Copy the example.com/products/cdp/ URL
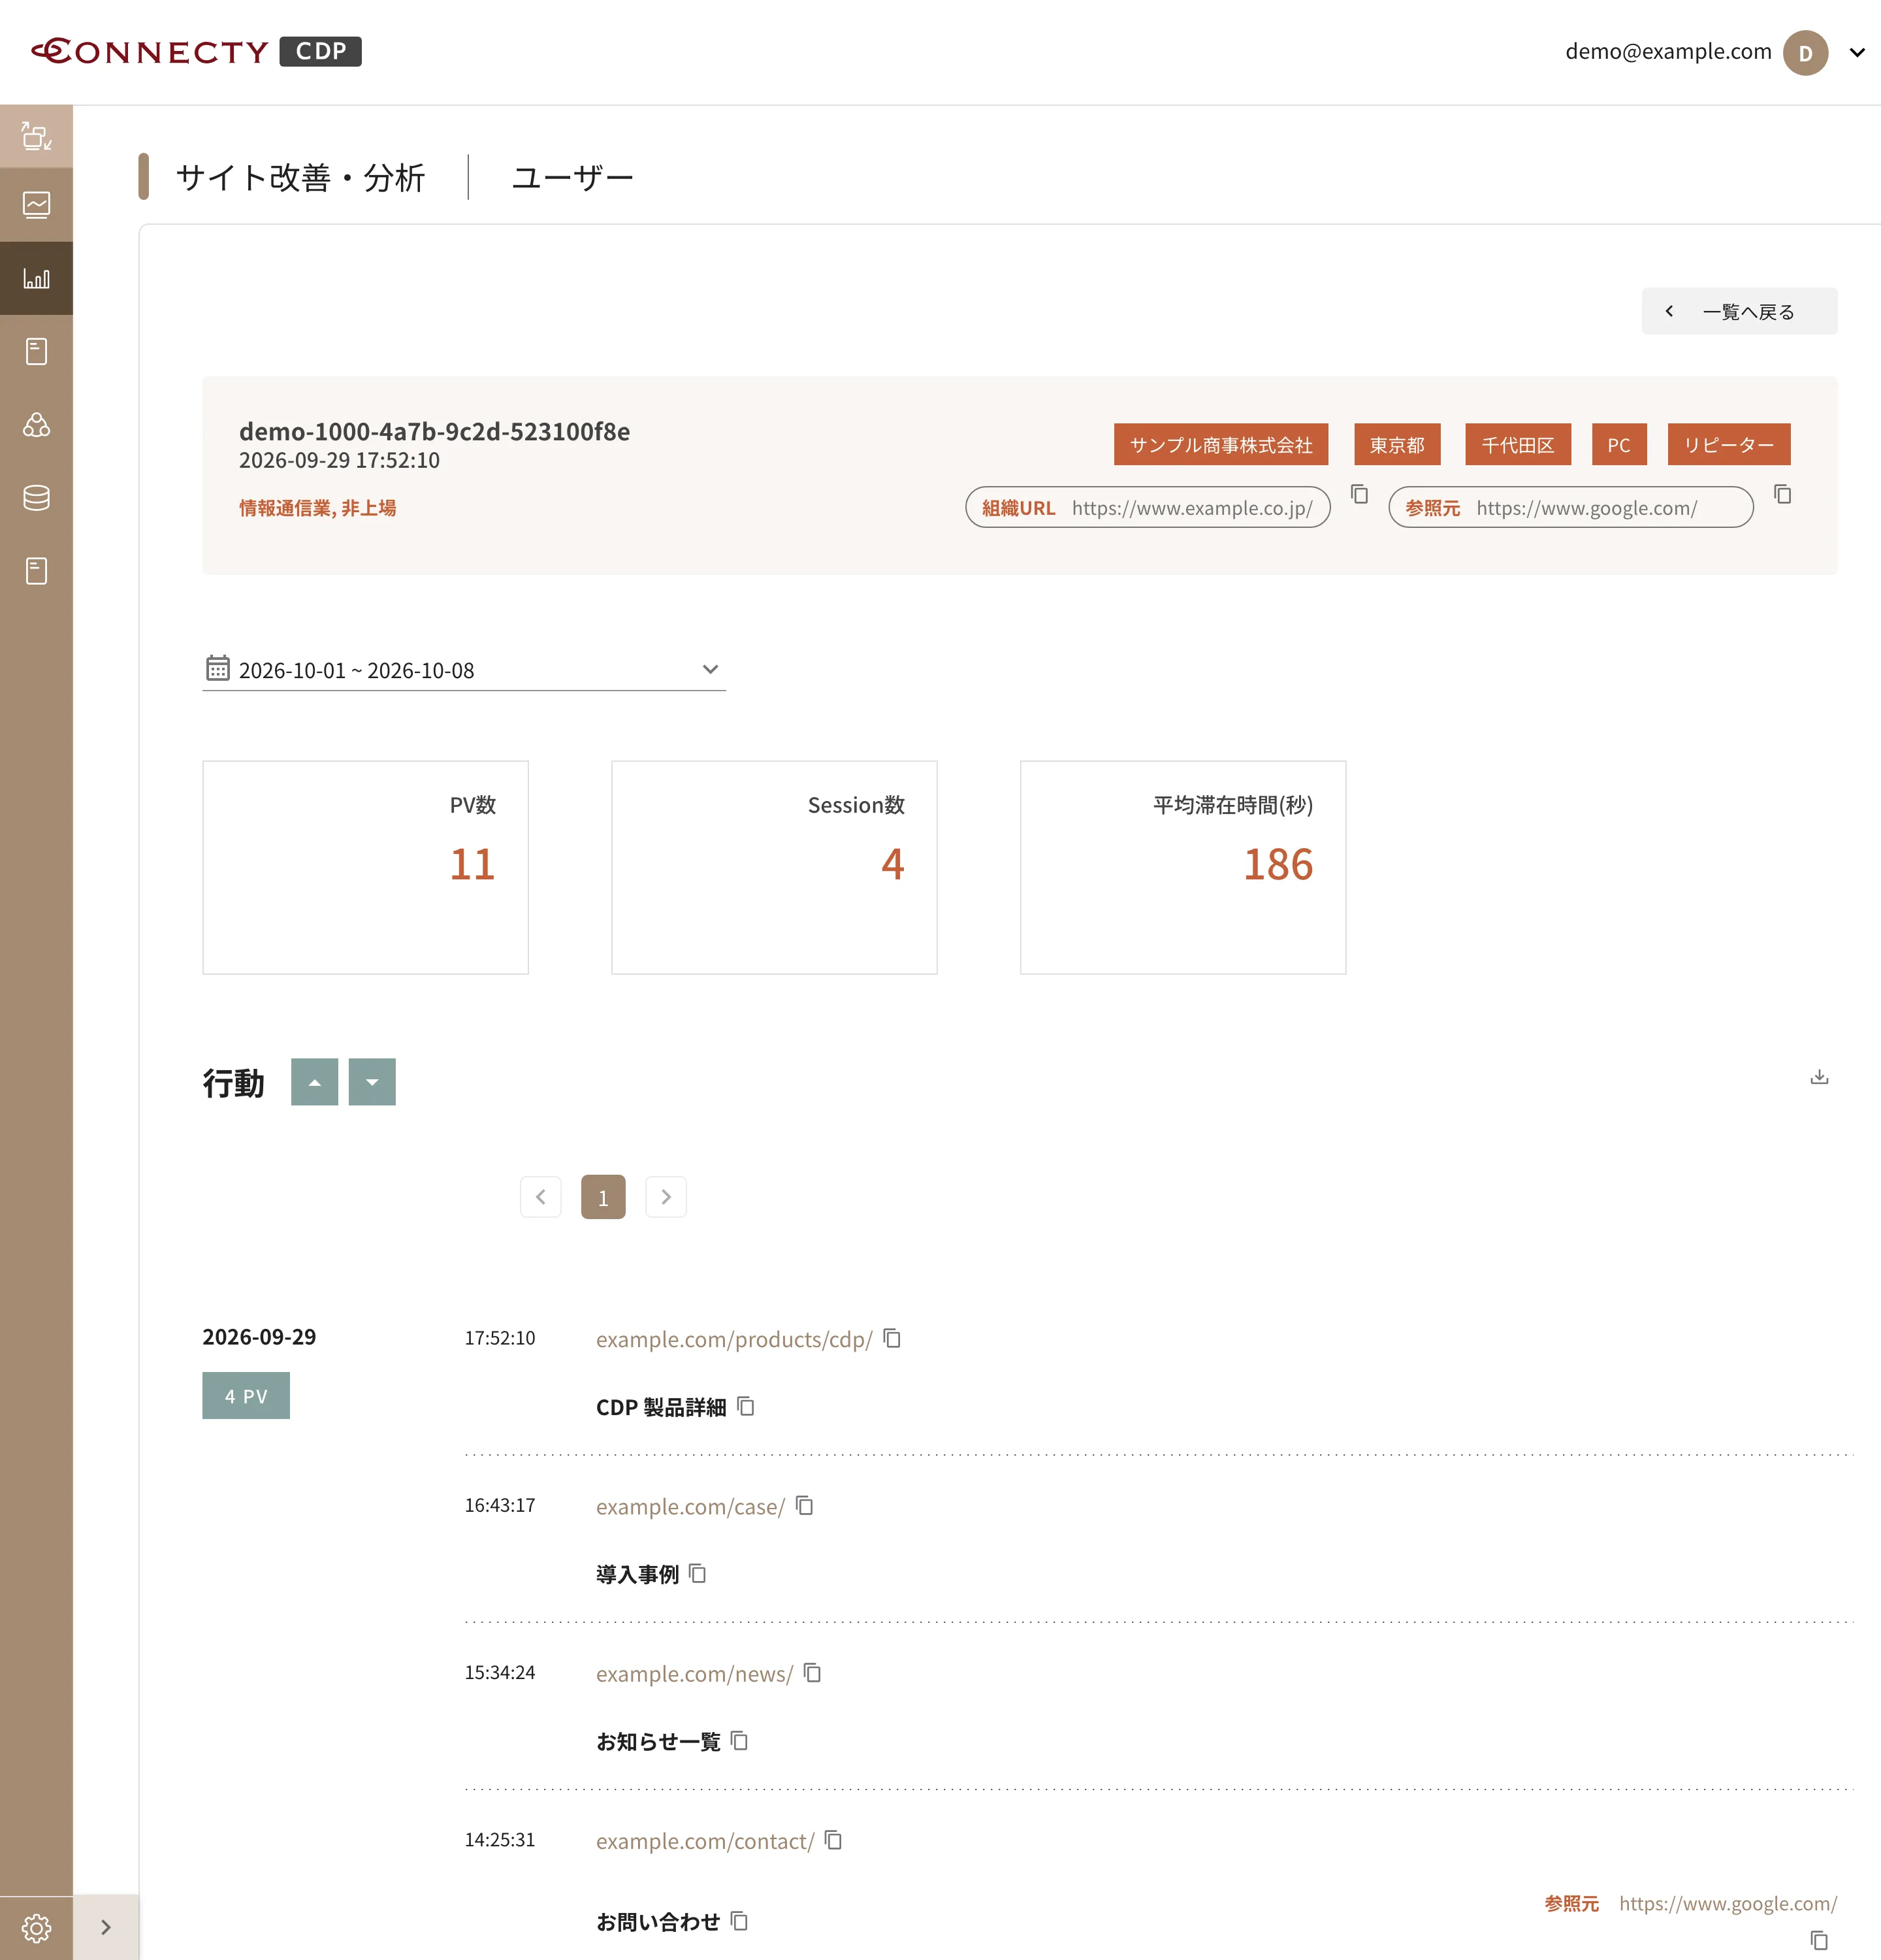 point(893,1338)
